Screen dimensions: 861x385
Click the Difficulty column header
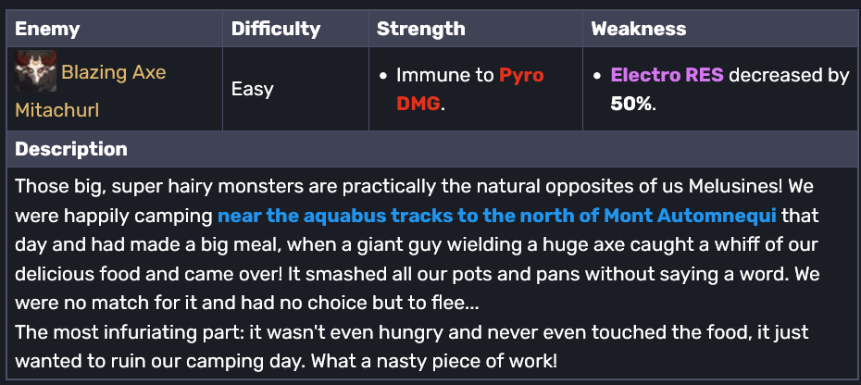(x=276, y=29)
